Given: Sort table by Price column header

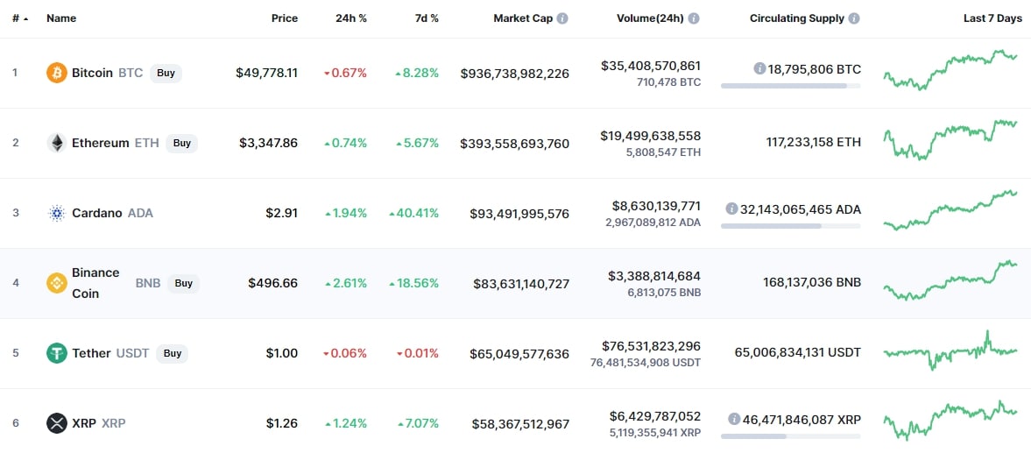Looking at the screenshot, I should click(285, 18).
